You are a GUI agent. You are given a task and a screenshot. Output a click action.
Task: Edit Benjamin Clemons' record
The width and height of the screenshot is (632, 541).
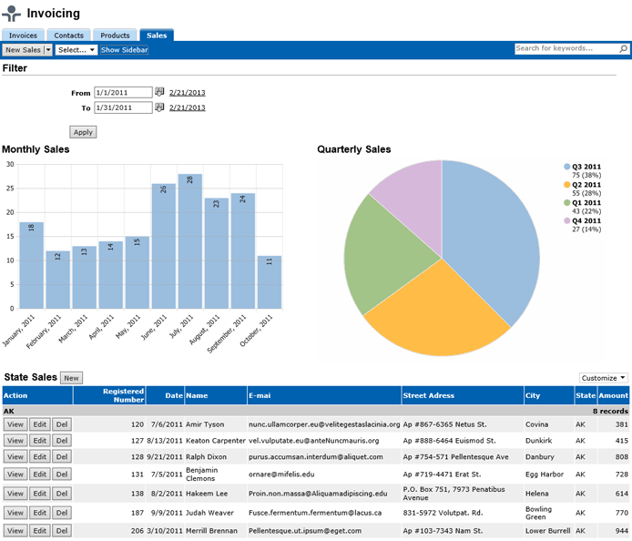click(x=39, y=475)
